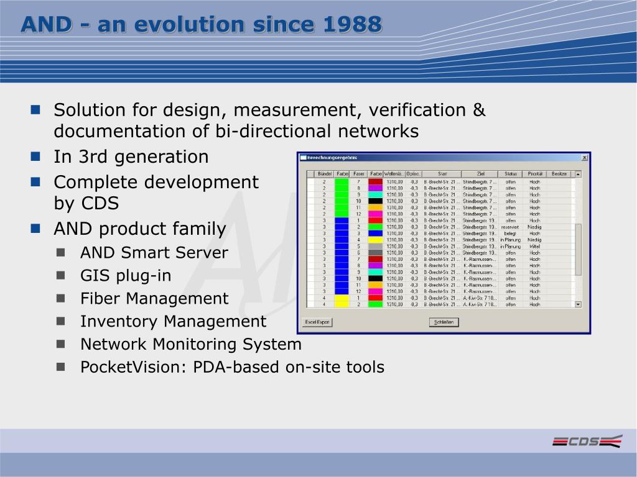Click the Excel Export button

[317, 322]
